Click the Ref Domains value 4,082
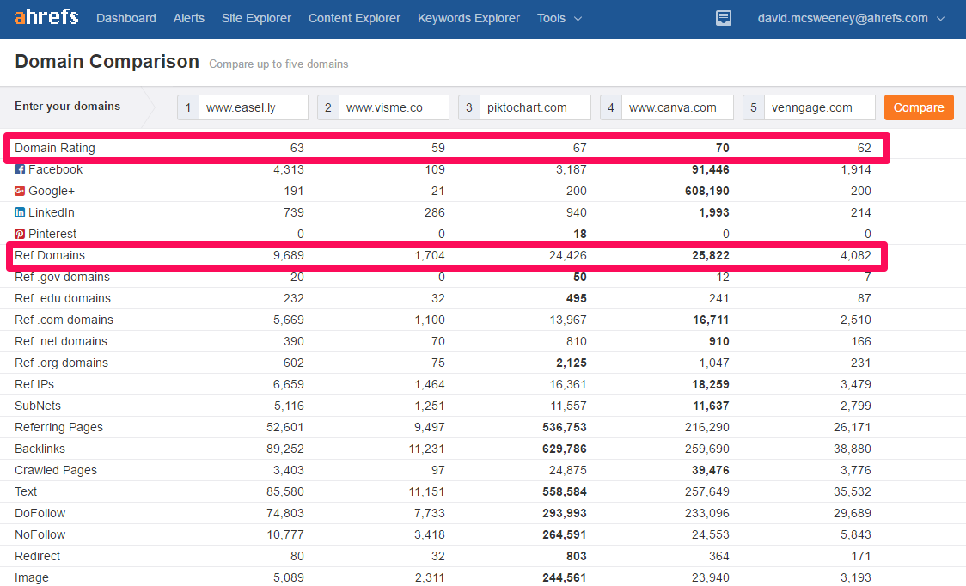Viewport: 966px width, 586px height. 856,255
